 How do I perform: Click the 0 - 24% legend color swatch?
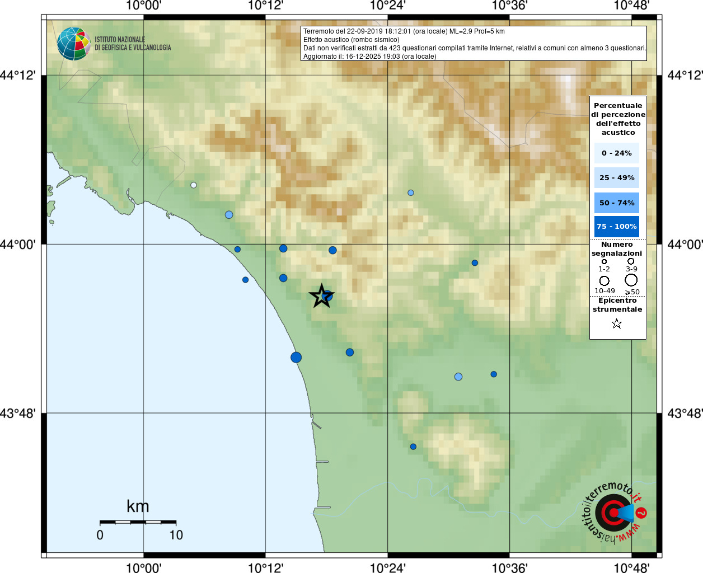[617, 153]
